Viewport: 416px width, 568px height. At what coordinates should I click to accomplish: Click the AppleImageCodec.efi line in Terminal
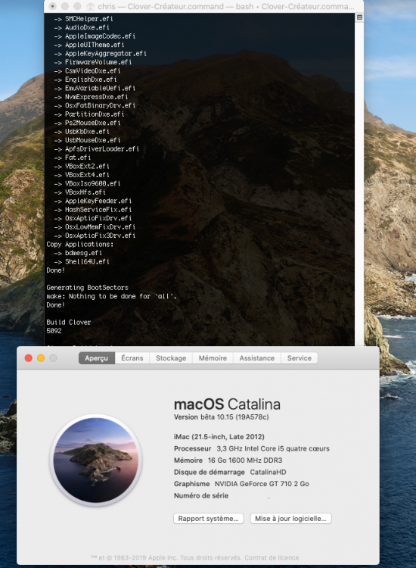[x=95, y=36]
